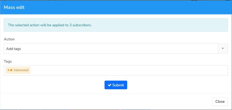This screenshot has width=232, height=110.
Task: Click the Tags field label
Action: [x=8, y=61]
